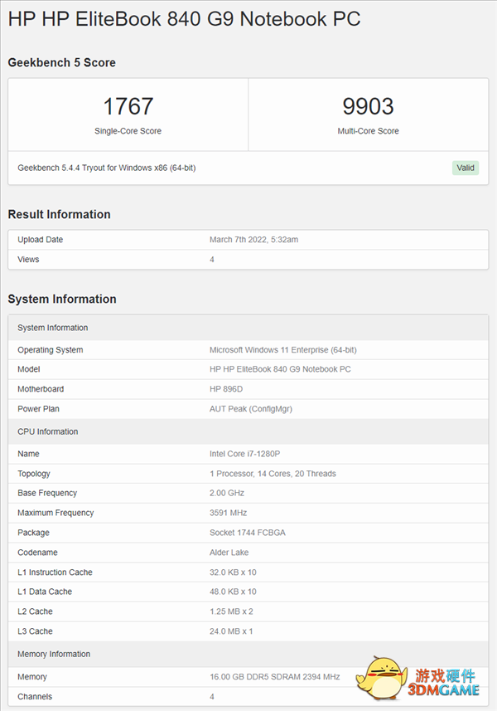The image size is (497, 711).
Task: Click the L3 Cache label
Action: pos(36,631)
